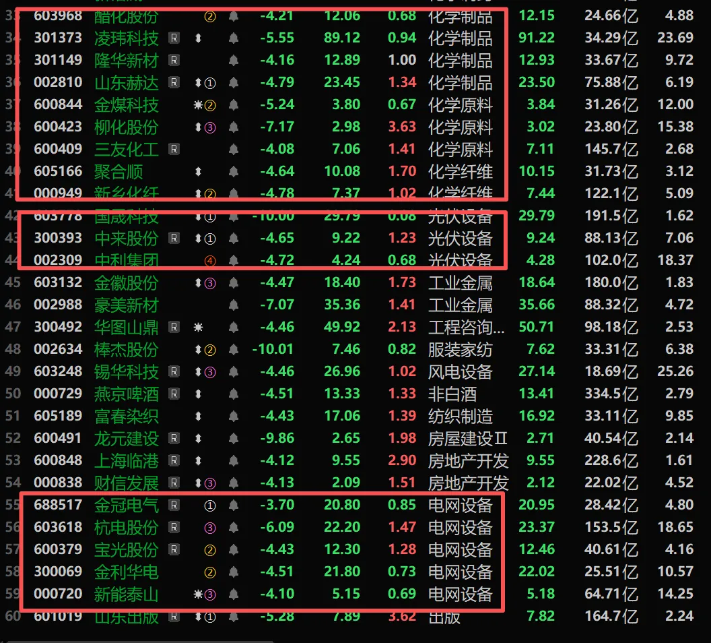Click the star burst icon for 华图山鼎

(x=198, y=327)
